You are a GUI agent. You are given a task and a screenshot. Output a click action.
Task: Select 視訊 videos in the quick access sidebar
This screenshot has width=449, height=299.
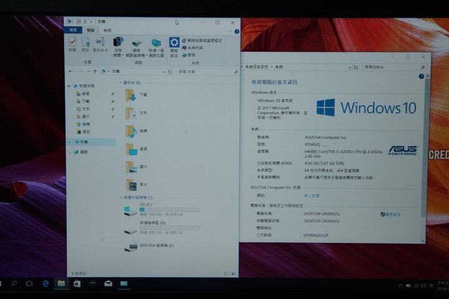pyautogui.click(x=85, y=132)
